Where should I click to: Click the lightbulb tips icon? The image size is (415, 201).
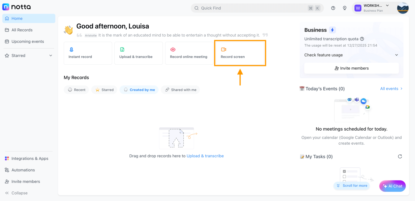coord(345,8)
